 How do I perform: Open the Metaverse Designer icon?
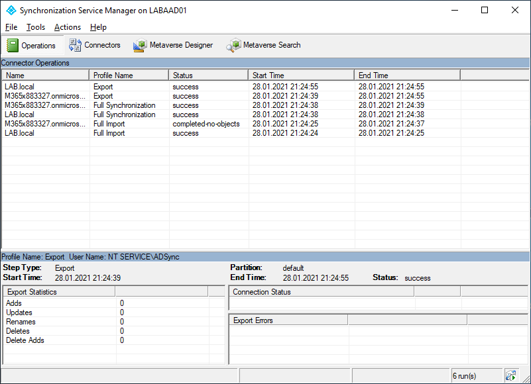click(140, 45)
